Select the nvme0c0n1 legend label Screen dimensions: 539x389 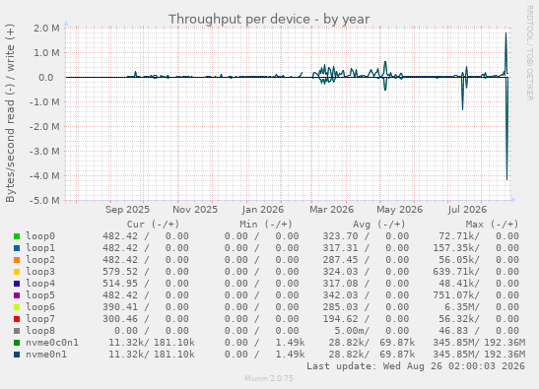point(52,343)
